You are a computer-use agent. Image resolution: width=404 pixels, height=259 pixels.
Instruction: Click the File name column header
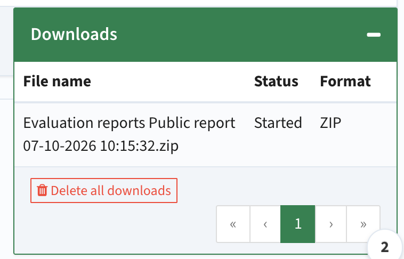[x=57, y=81]
